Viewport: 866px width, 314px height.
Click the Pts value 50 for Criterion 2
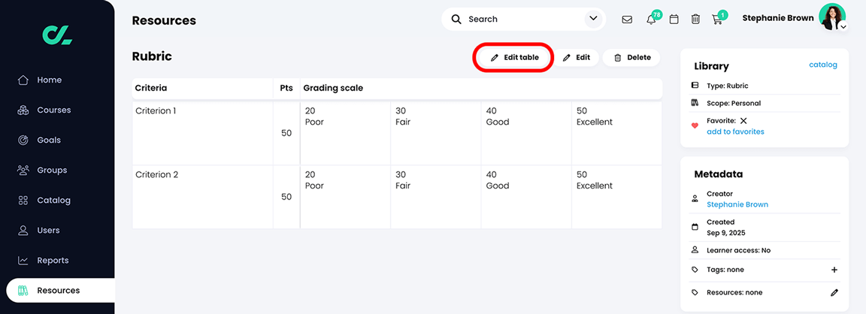pos(286,197)
